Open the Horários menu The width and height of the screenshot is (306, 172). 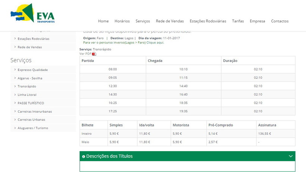pyautogui.click(x=122, y=21)
